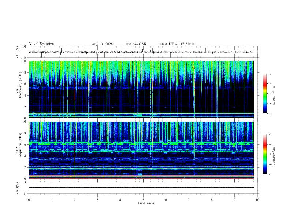
Task: Click the start UT 17:50:0 label
Action: (177, 44)
